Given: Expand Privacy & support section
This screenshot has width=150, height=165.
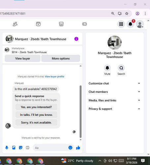Looking at the screenshot, I should coord(114,109).
